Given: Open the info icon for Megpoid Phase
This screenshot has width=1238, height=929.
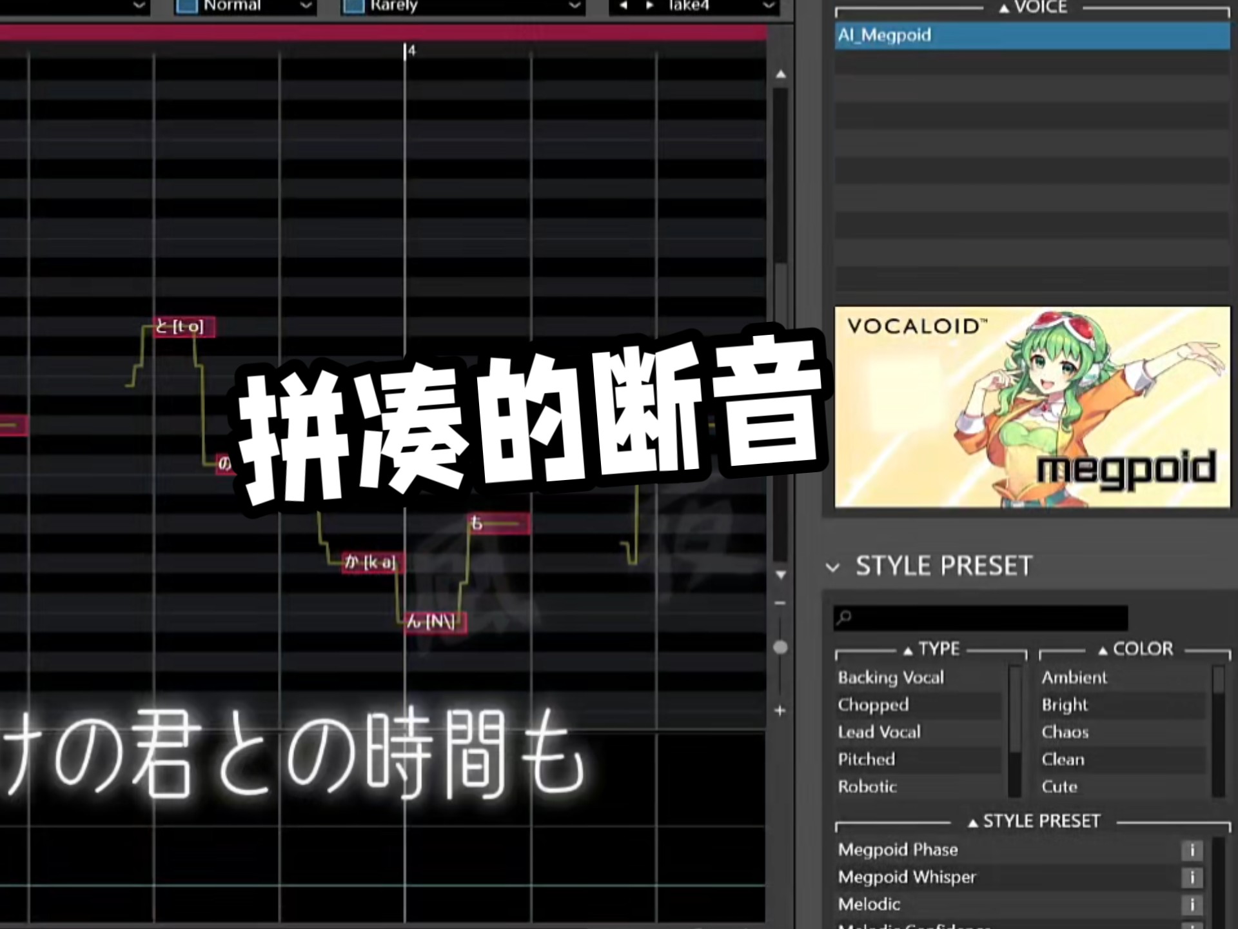Looking at the screenshot, I should (x=1192, y=850).
